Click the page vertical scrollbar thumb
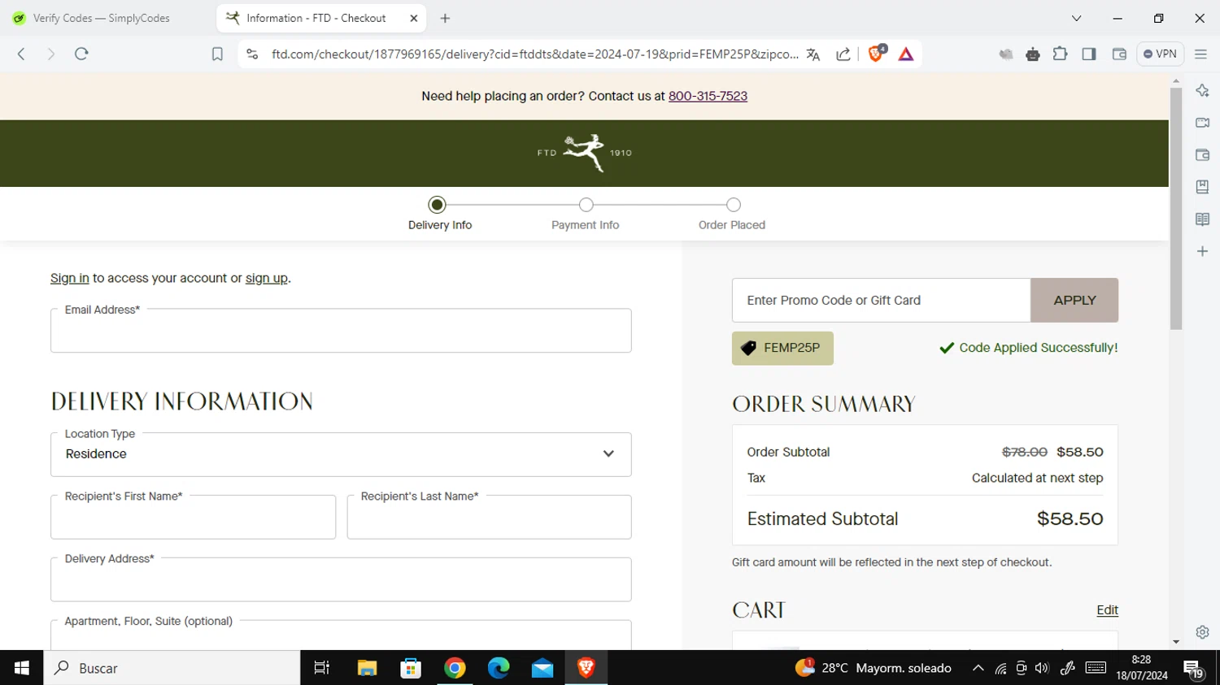The image size is (1220, 685). click(x=1176, y=208)
